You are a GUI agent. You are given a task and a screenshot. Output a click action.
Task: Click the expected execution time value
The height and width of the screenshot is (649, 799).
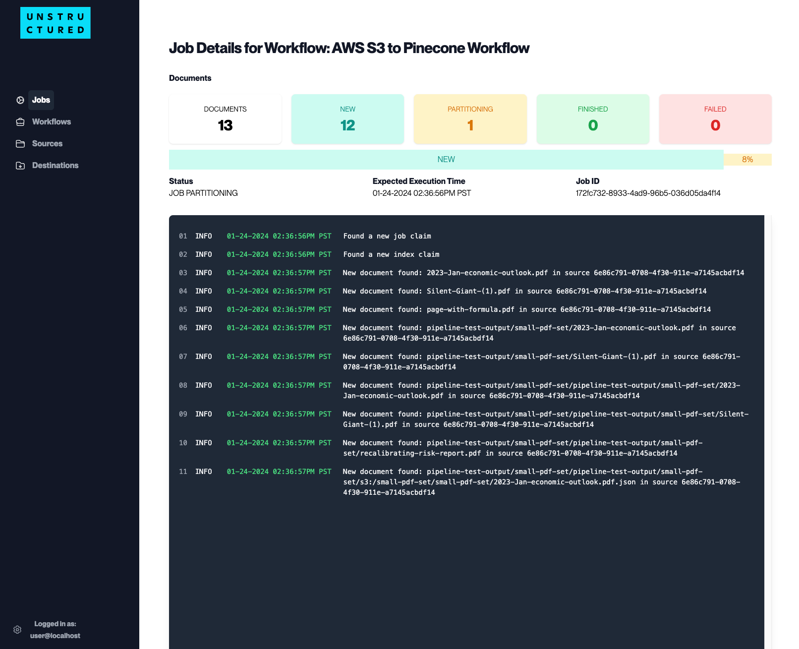pos(422,193)
